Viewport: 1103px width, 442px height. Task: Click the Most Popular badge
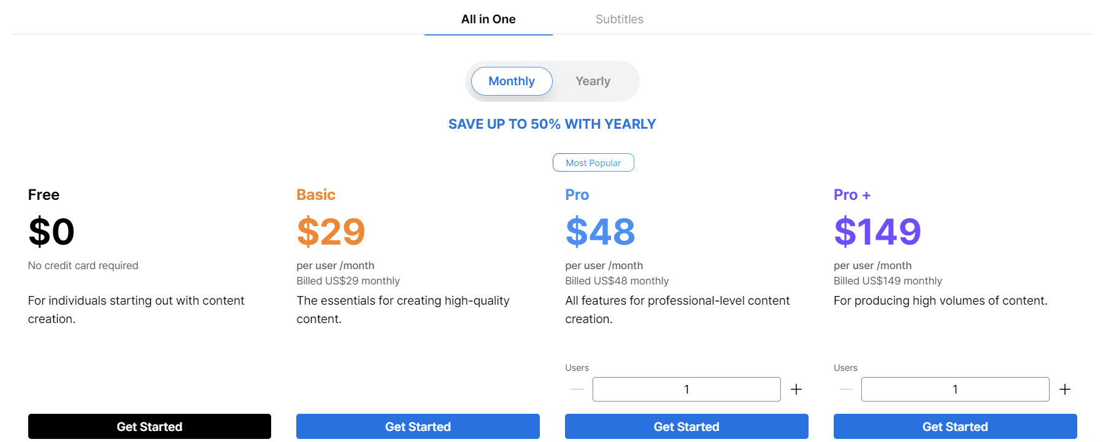coord(593,162)
